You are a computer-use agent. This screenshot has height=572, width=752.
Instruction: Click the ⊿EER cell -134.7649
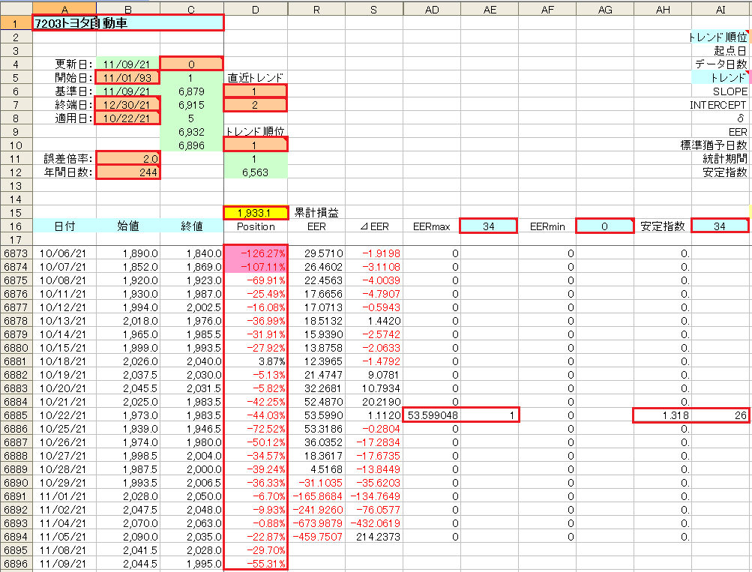374,496
